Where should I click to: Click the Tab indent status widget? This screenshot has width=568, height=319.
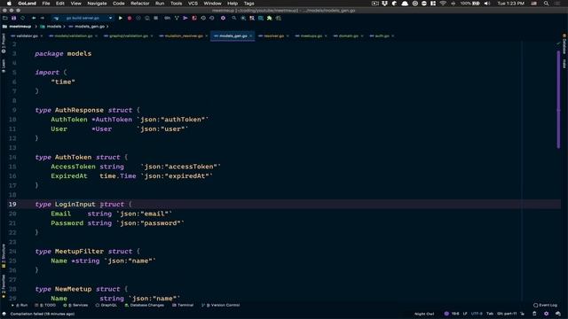click(x=490, y=314)
